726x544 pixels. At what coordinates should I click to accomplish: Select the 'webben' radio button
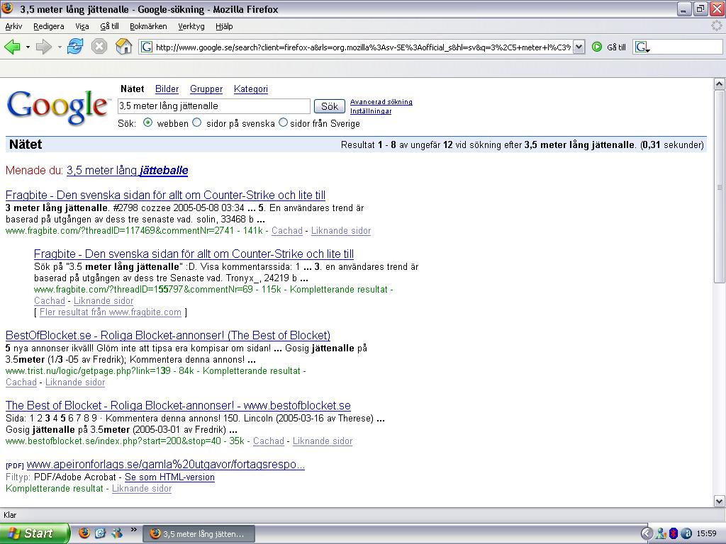click(147, 123)
